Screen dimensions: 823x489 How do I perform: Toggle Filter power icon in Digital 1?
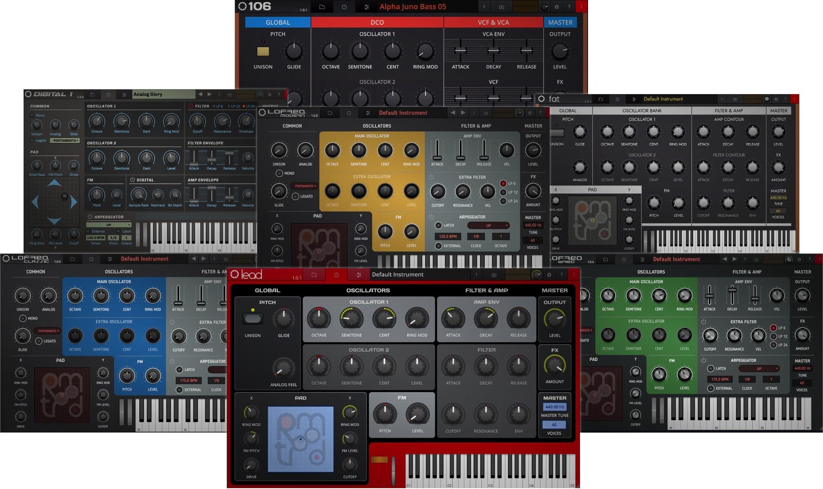click(191, 106)
